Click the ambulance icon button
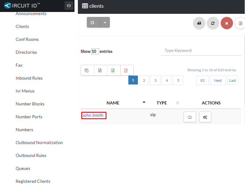The height and width of the screenshot is (184, 245). tap(199, 23)
